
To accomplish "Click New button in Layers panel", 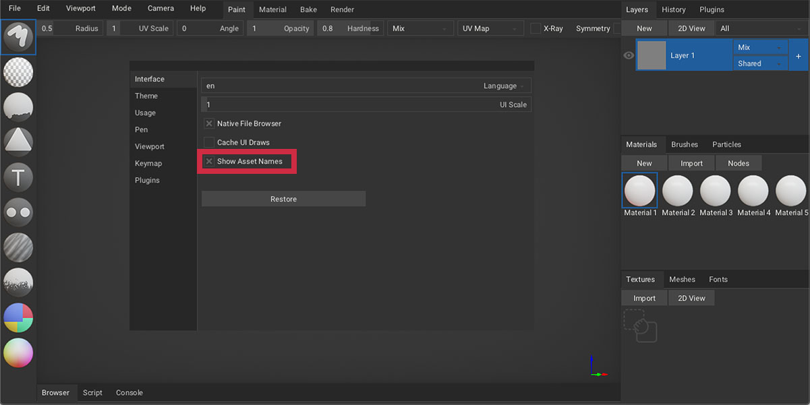I will coord(644,28).
